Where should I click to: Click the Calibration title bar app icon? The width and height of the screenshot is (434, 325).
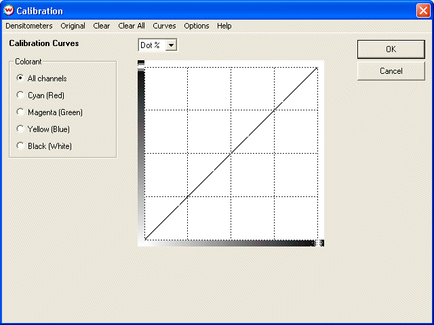click(x=9, y=11)
